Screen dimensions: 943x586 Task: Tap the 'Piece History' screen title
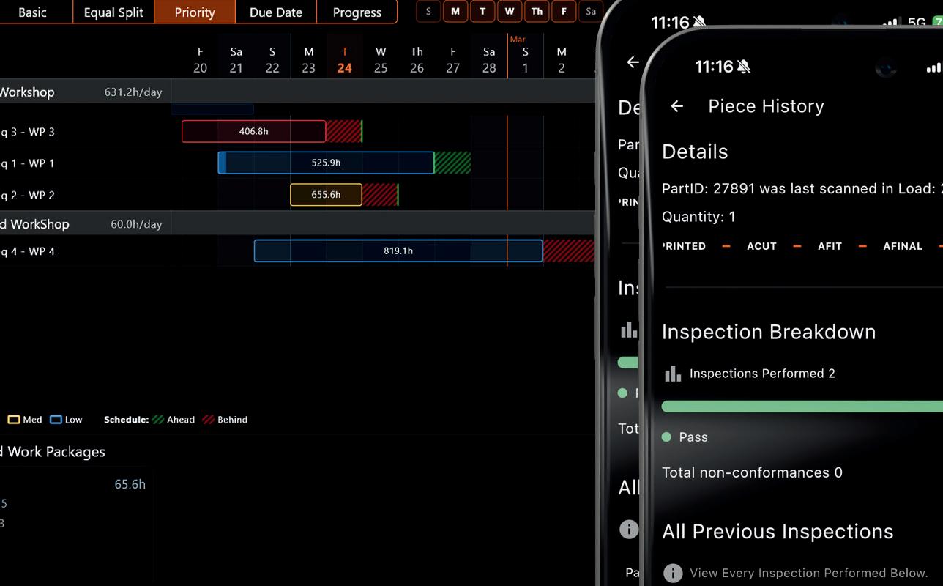click(x=766, y=106)
